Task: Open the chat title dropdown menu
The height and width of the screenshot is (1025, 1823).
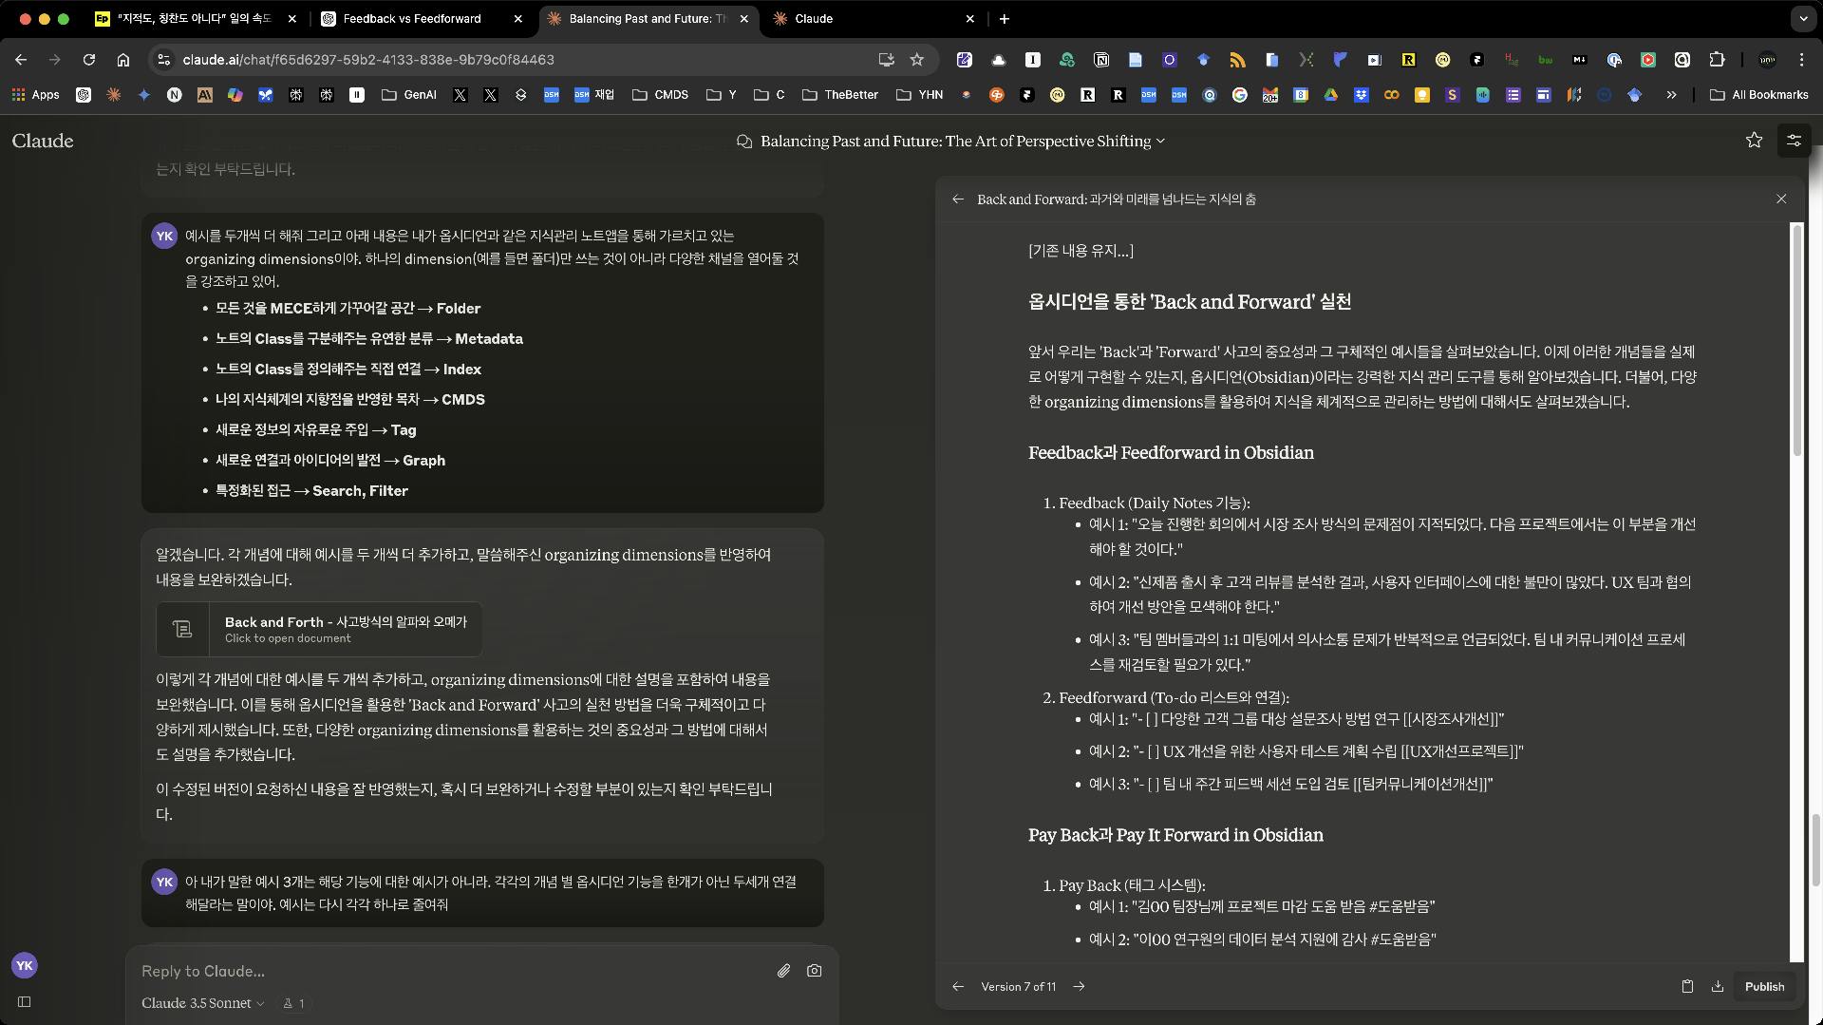Action: (1160, 142)
